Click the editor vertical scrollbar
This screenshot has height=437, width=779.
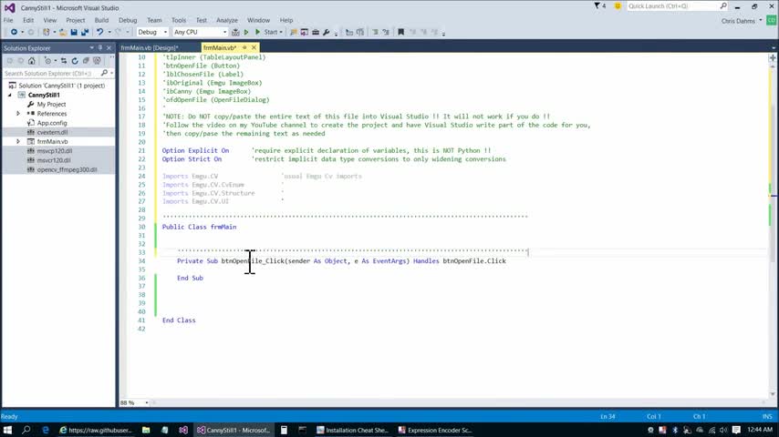coord(773,229)
